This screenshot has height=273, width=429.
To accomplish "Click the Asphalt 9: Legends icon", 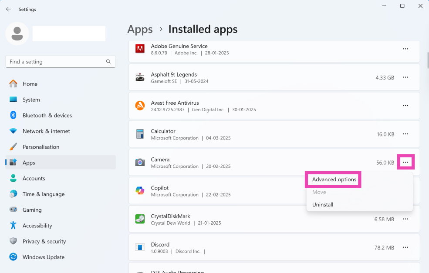I will [140, 77].
